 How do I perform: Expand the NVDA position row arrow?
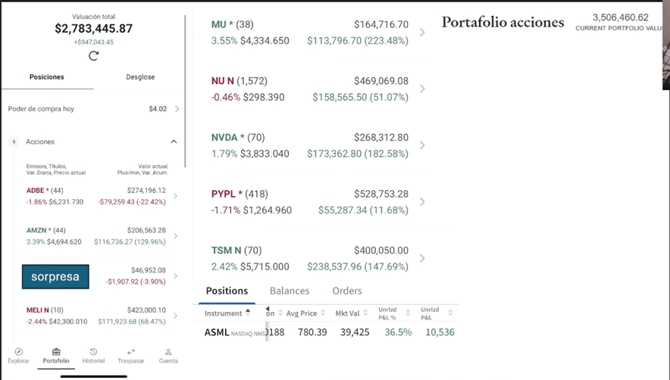(x=422, y=145)
